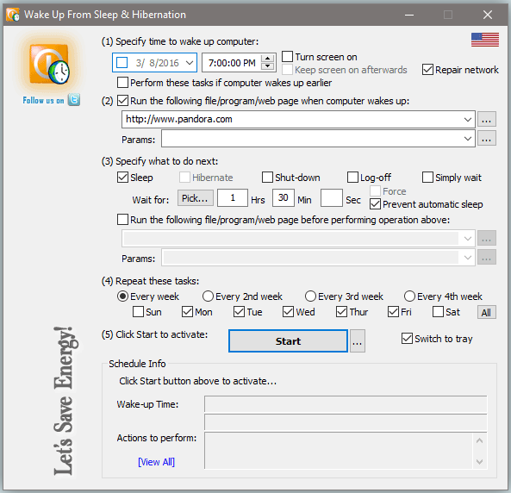Select the Simply wait option
This screenshot has width=511, height=493.
click(427, 178)
